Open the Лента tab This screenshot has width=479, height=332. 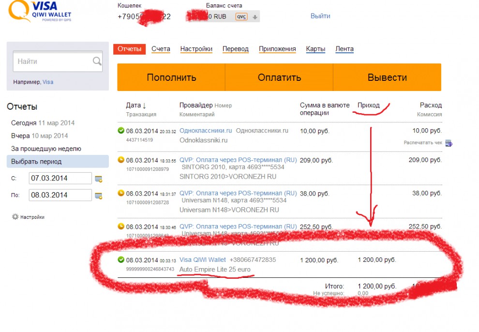point(344,49)
